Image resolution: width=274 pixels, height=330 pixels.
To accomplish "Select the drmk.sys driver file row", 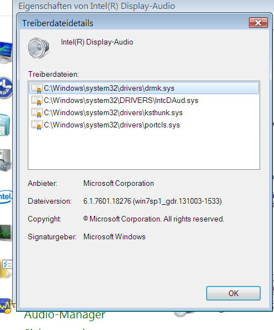I will pyautogui.click(x=144, y=88).
